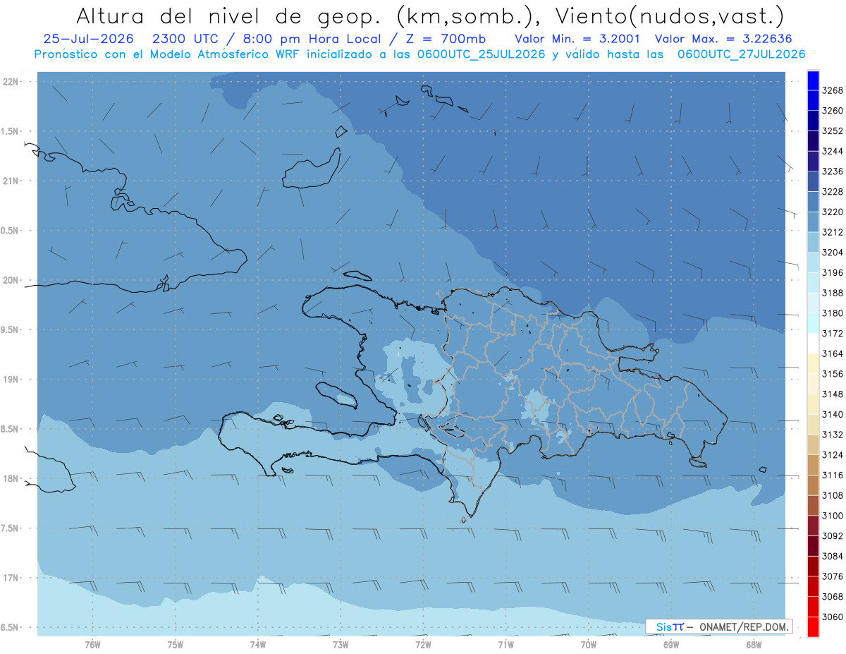Click the legend value '3188'
Image resolution: width=846 pixels, height=654 pixels.
pyautogui.click(x=833, y=293)
